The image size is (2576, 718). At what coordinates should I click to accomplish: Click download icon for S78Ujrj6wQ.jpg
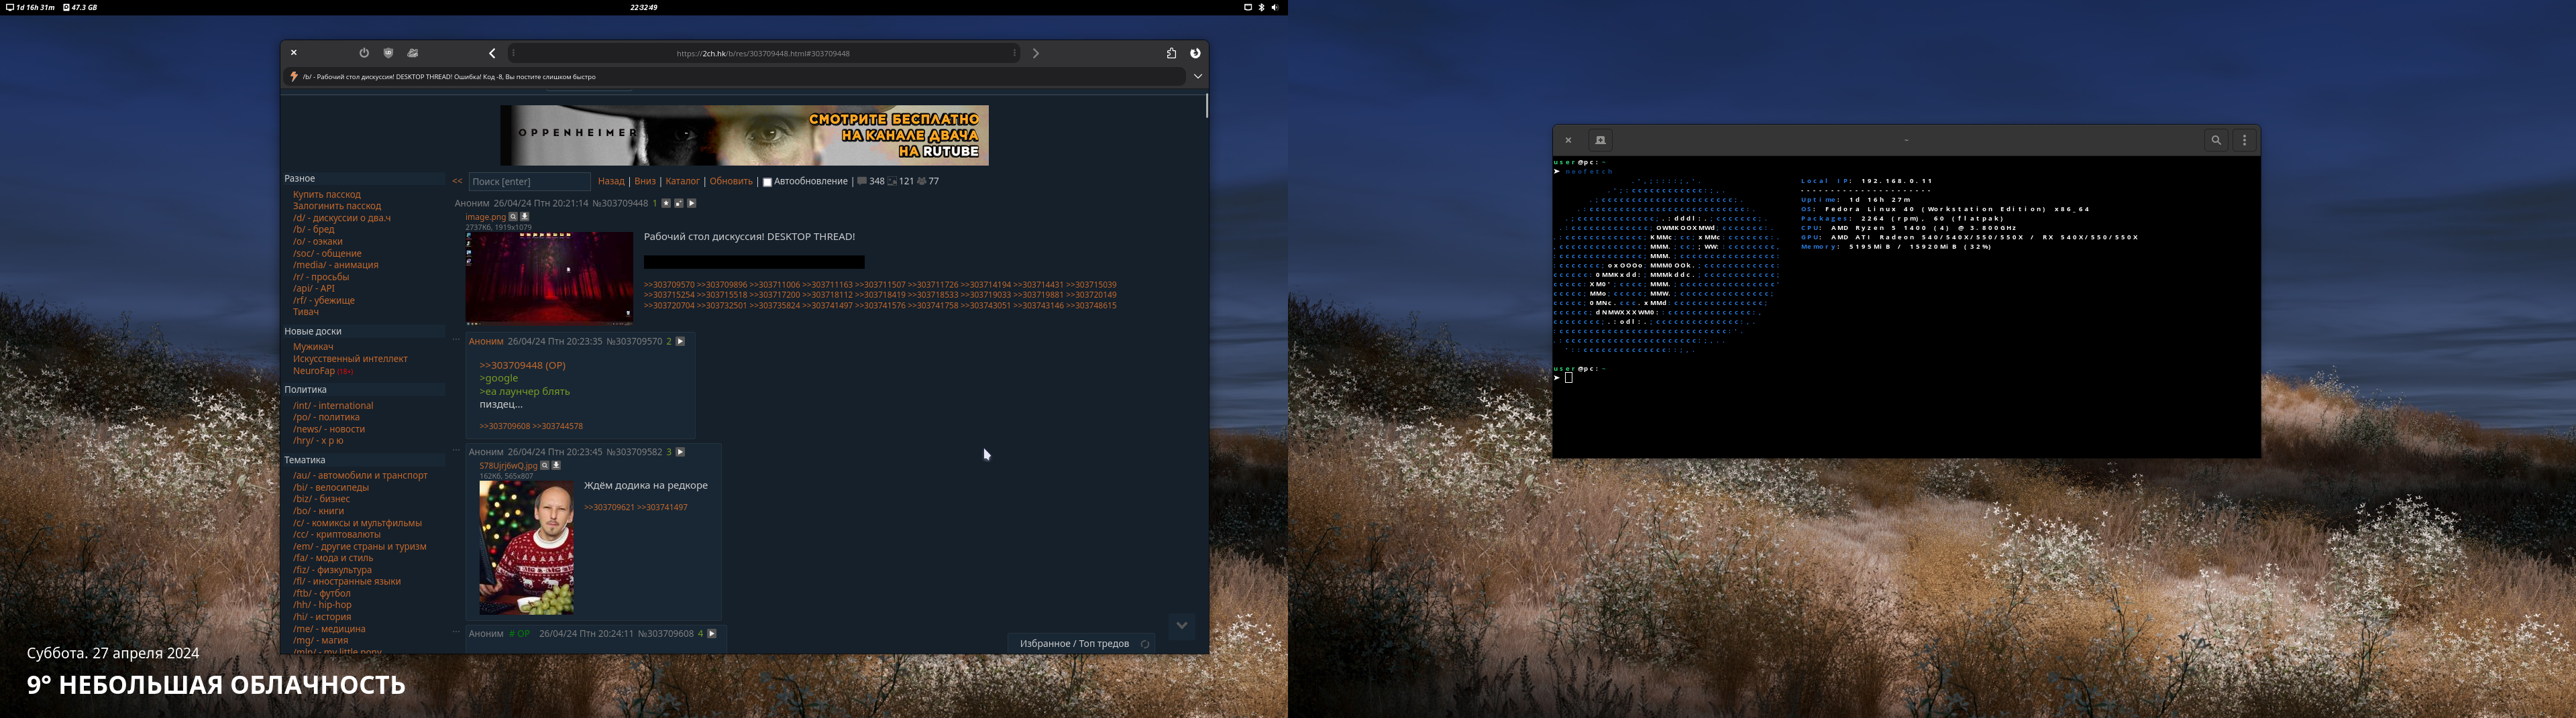[x=557, y=465]
